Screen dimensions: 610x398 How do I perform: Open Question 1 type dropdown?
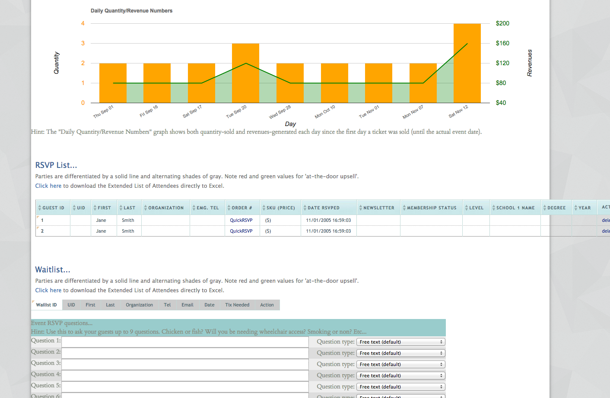tap(400, 342)
